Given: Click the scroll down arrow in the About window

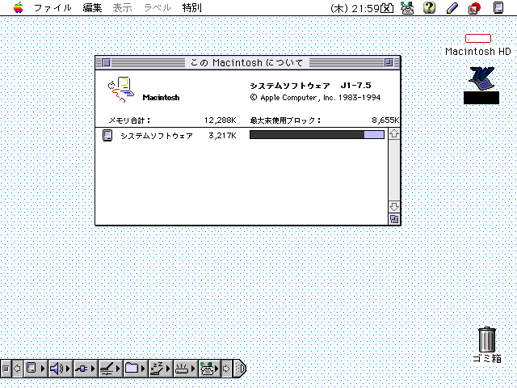Looking at the screenshot, I should 394,207.
